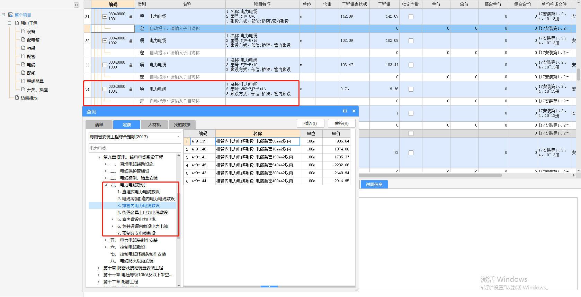
Task: Collapse the 整个项目 tree root
Action: click(x=3, y=15)
